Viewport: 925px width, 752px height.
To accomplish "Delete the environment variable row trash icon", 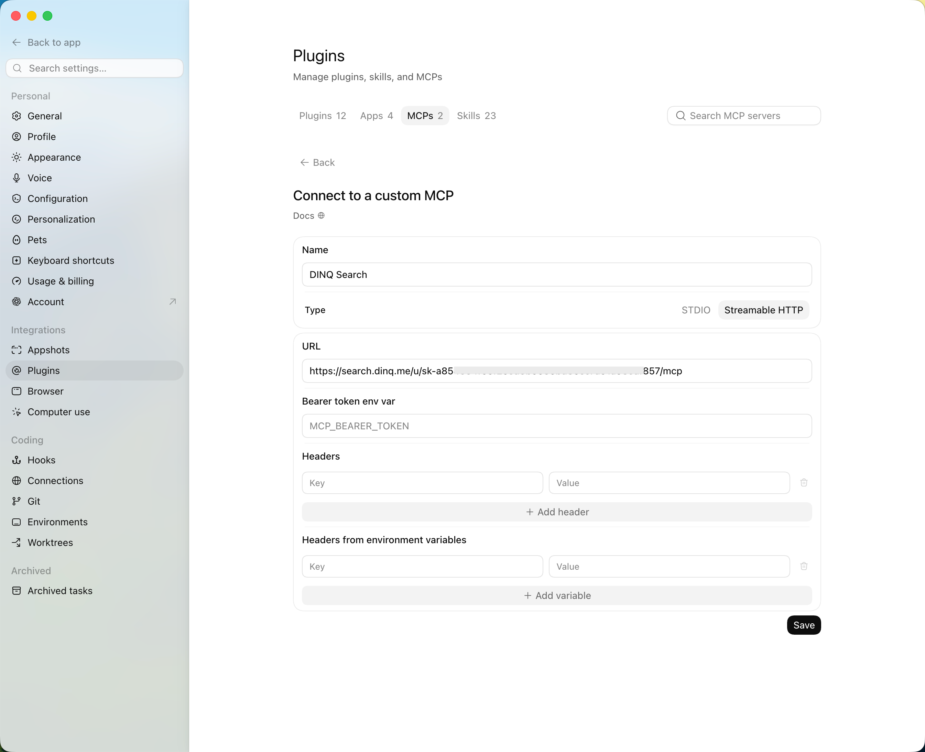I will pyautogui.click(x=804, y=566).
